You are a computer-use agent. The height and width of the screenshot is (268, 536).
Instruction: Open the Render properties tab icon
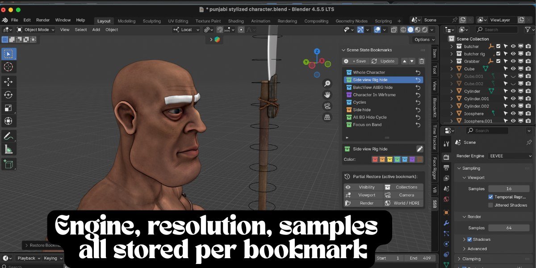click(x=446, y=157)
